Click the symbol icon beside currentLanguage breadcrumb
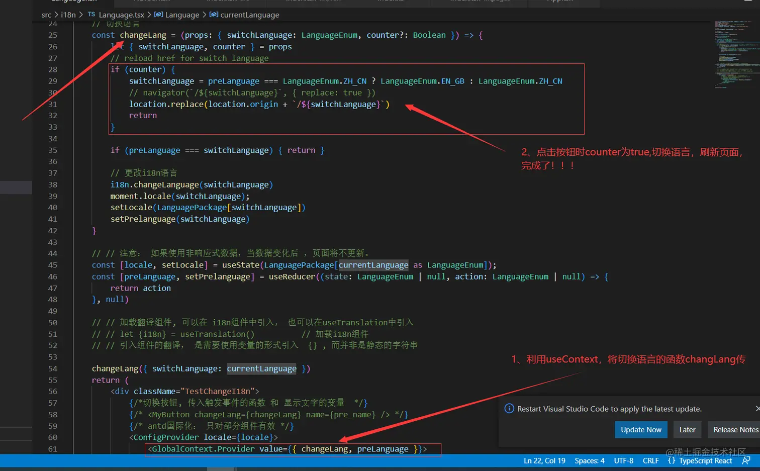The image size is (760, 471). click(x=214, y=15)
